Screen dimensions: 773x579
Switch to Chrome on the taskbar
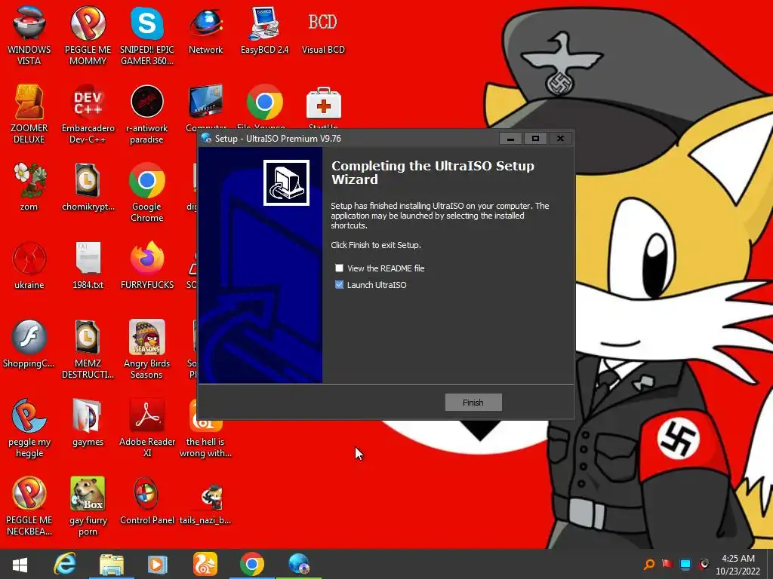tap(251, 564)
